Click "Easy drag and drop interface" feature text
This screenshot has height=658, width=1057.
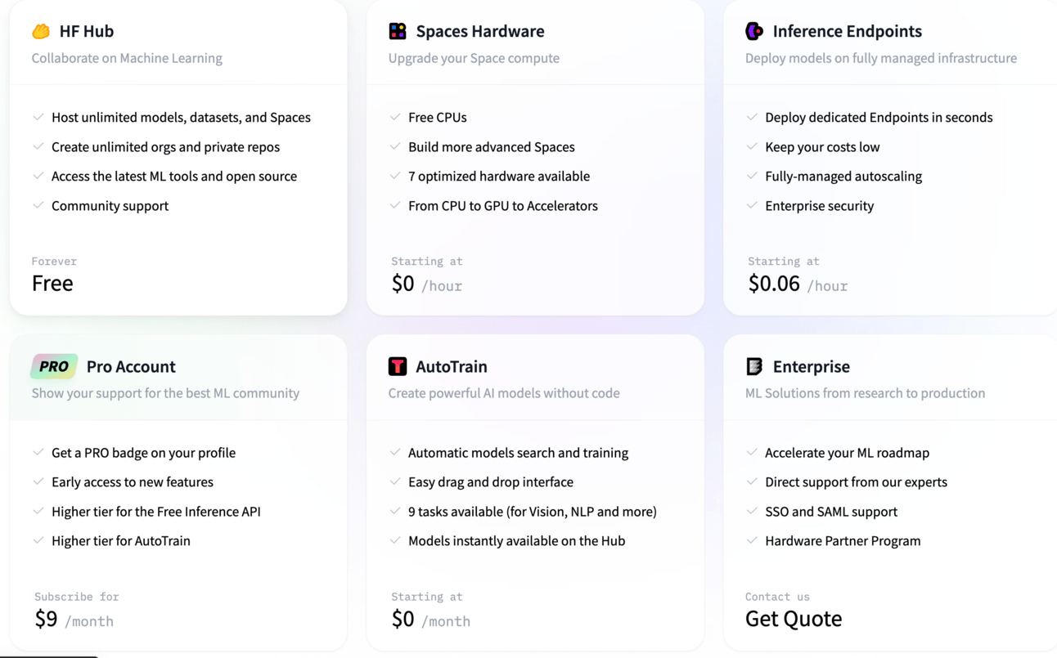(x=490, y=482)
